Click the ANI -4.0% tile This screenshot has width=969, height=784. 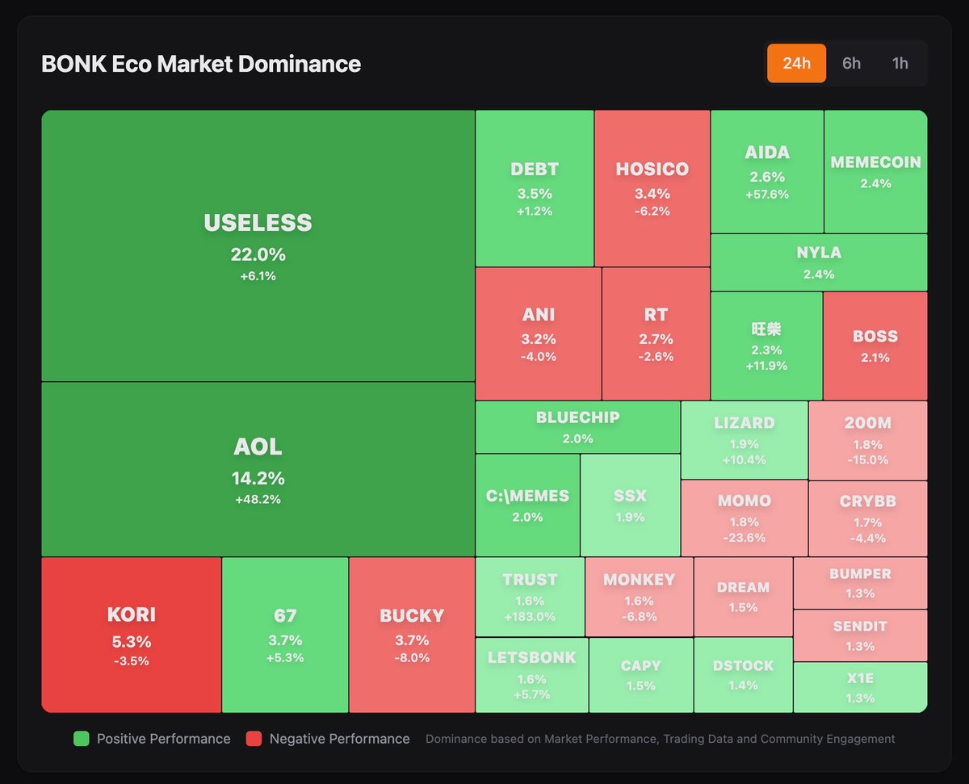(x=539, y=333)
